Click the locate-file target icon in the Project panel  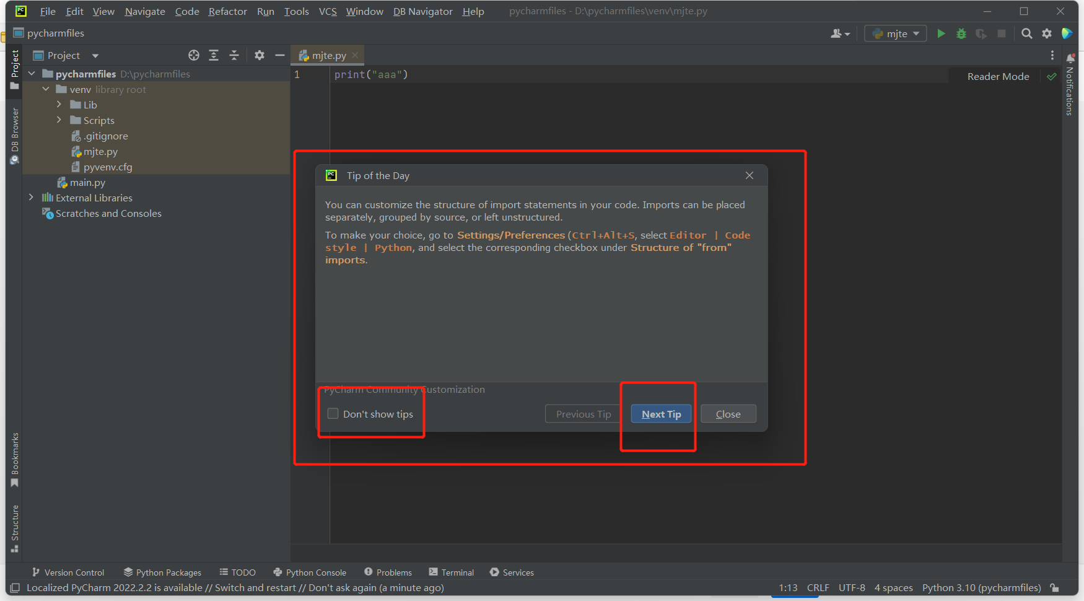(194, 55)
